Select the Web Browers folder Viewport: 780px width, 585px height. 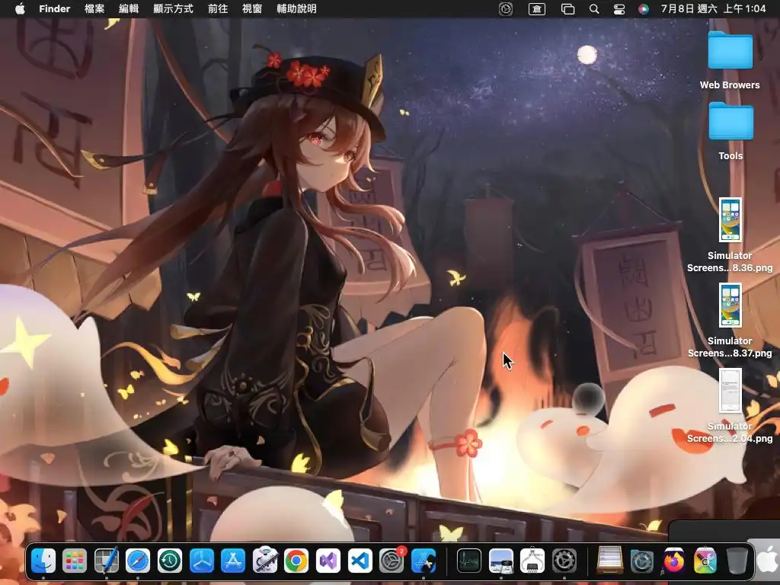coord(730,60)
